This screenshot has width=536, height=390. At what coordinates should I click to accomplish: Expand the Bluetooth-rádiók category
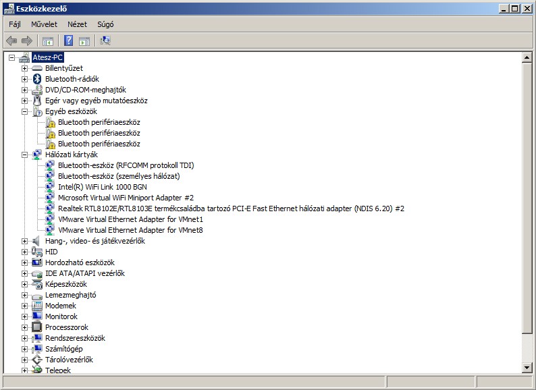click(x=24, y=79)
